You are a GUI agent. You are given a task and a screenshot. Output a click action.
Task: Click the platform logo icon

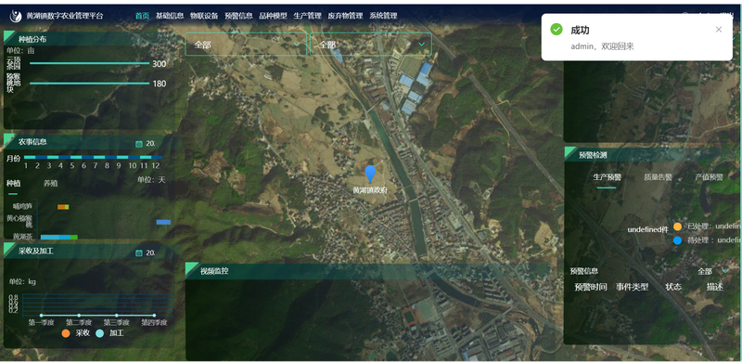pos(16,16)
